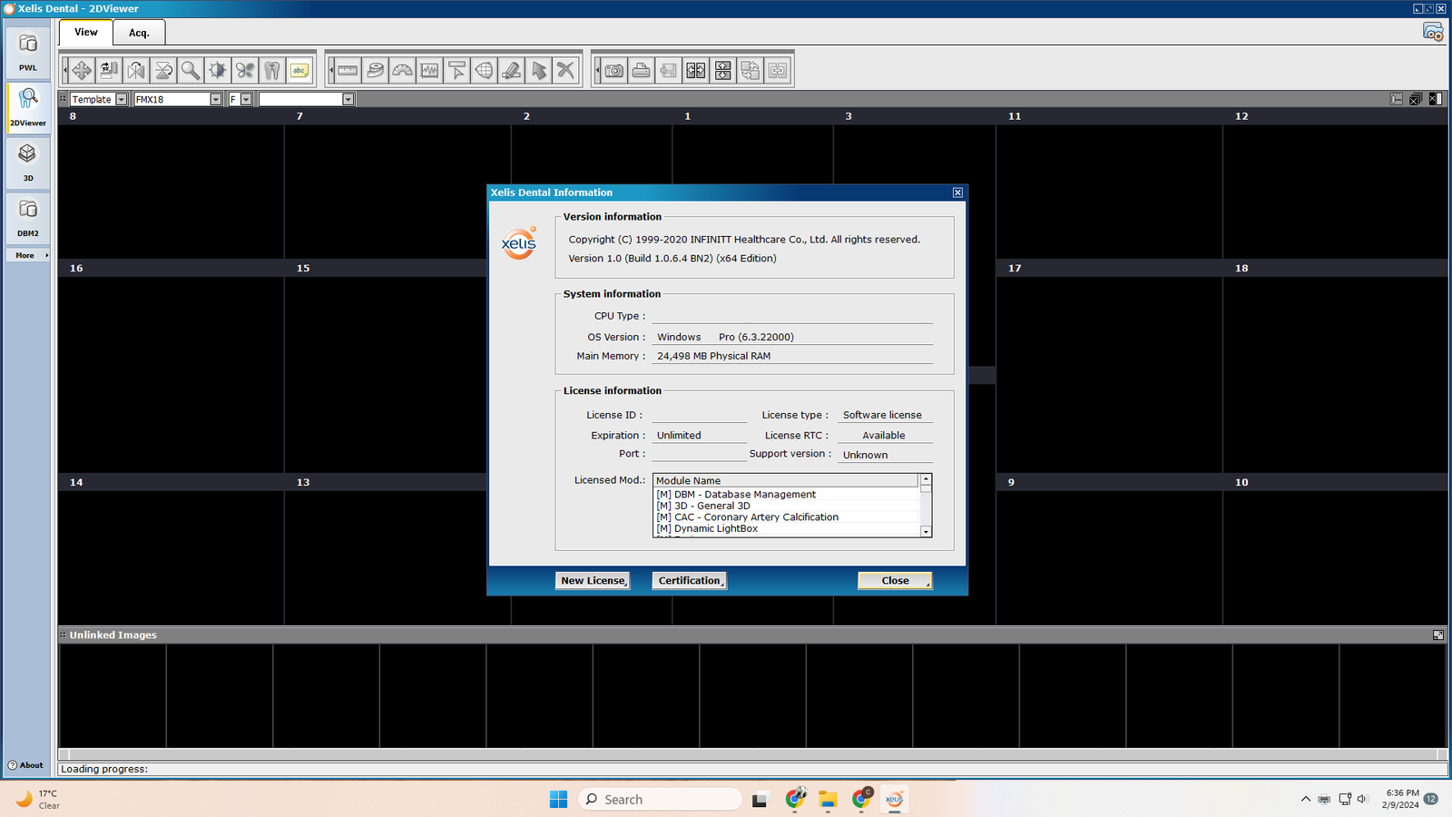Open the PWL module in sidebar

28,52
